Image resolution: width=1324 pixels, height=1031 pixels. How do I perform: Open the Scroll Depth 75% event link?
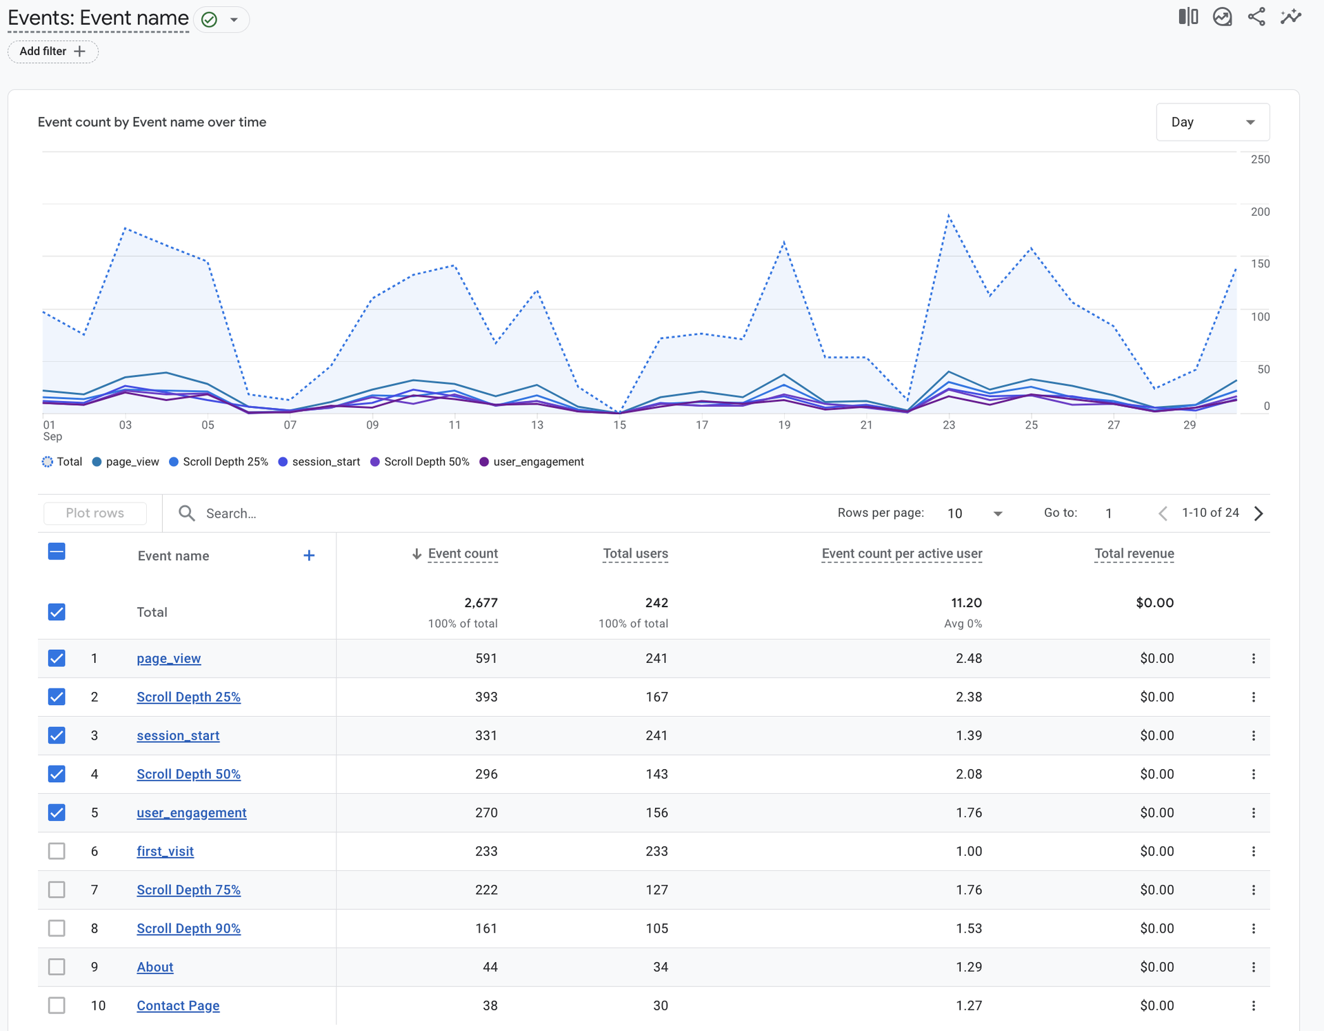(188, 890)
